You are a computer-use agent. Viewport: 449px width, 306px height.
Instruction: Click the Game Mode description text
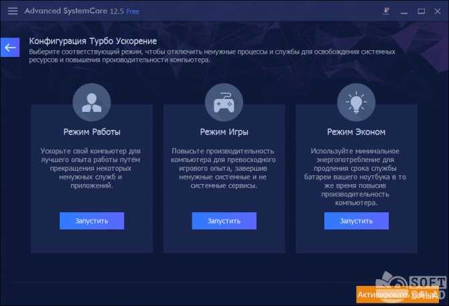(224, 168)
